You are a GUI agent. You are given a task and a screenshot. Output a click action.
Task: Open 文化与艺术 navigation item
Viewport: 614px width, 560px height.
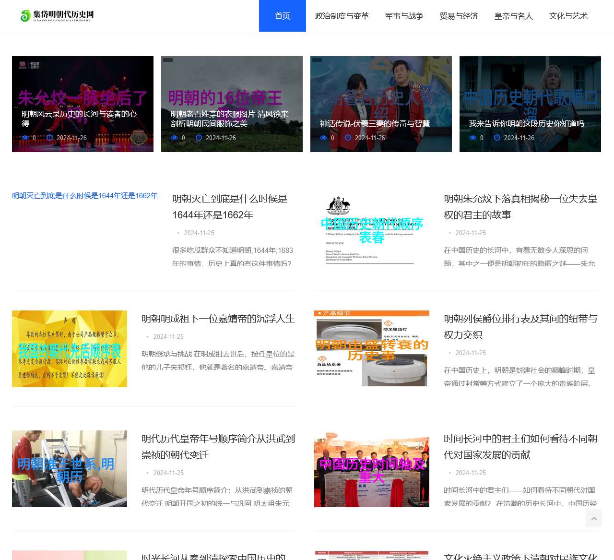click(568, 16)
